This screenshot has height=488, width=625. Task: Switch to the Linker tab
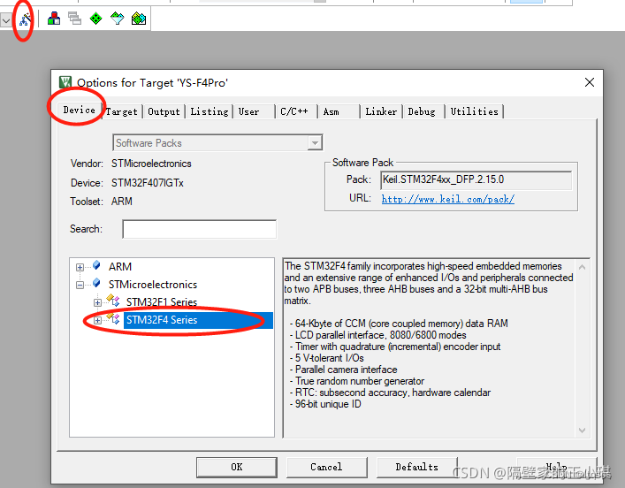pos(381,111)
